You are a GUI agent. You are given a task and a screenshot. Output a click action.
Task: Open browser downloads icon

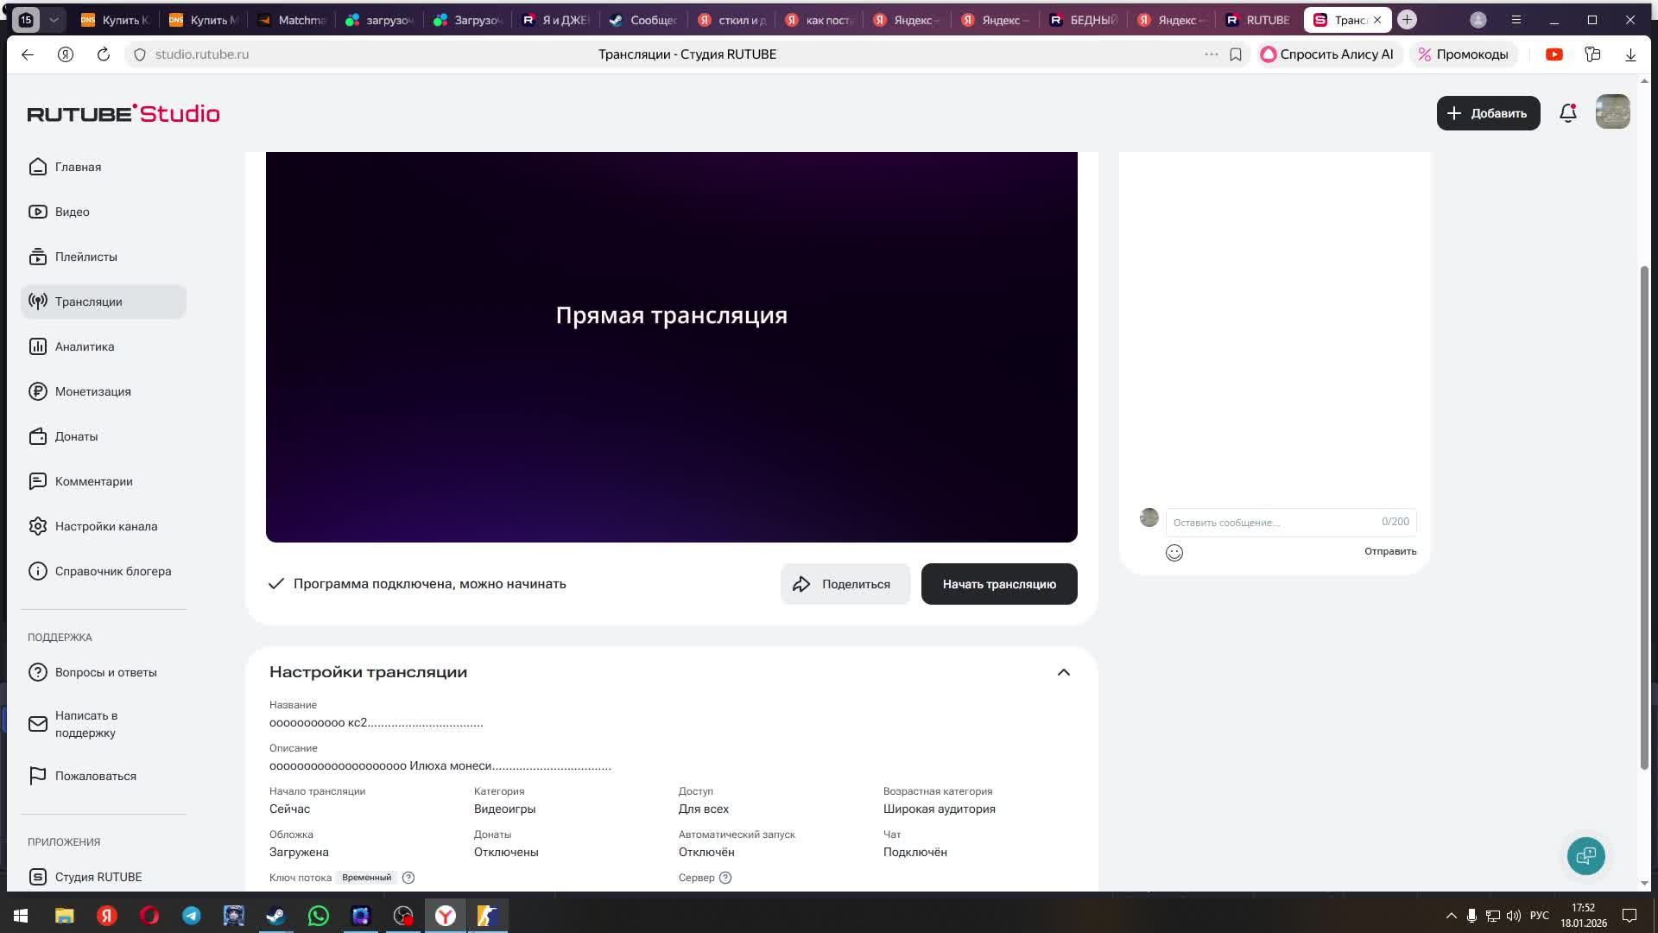[1630, 54]
